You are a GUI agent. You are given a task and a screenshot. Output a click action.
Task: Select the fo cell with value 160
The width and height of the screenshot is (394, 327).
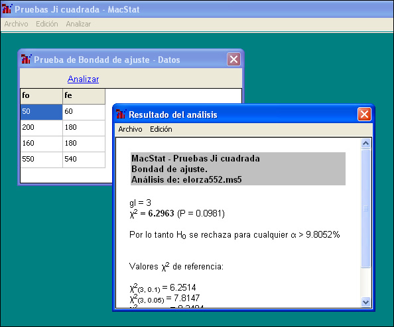point(42,144)
